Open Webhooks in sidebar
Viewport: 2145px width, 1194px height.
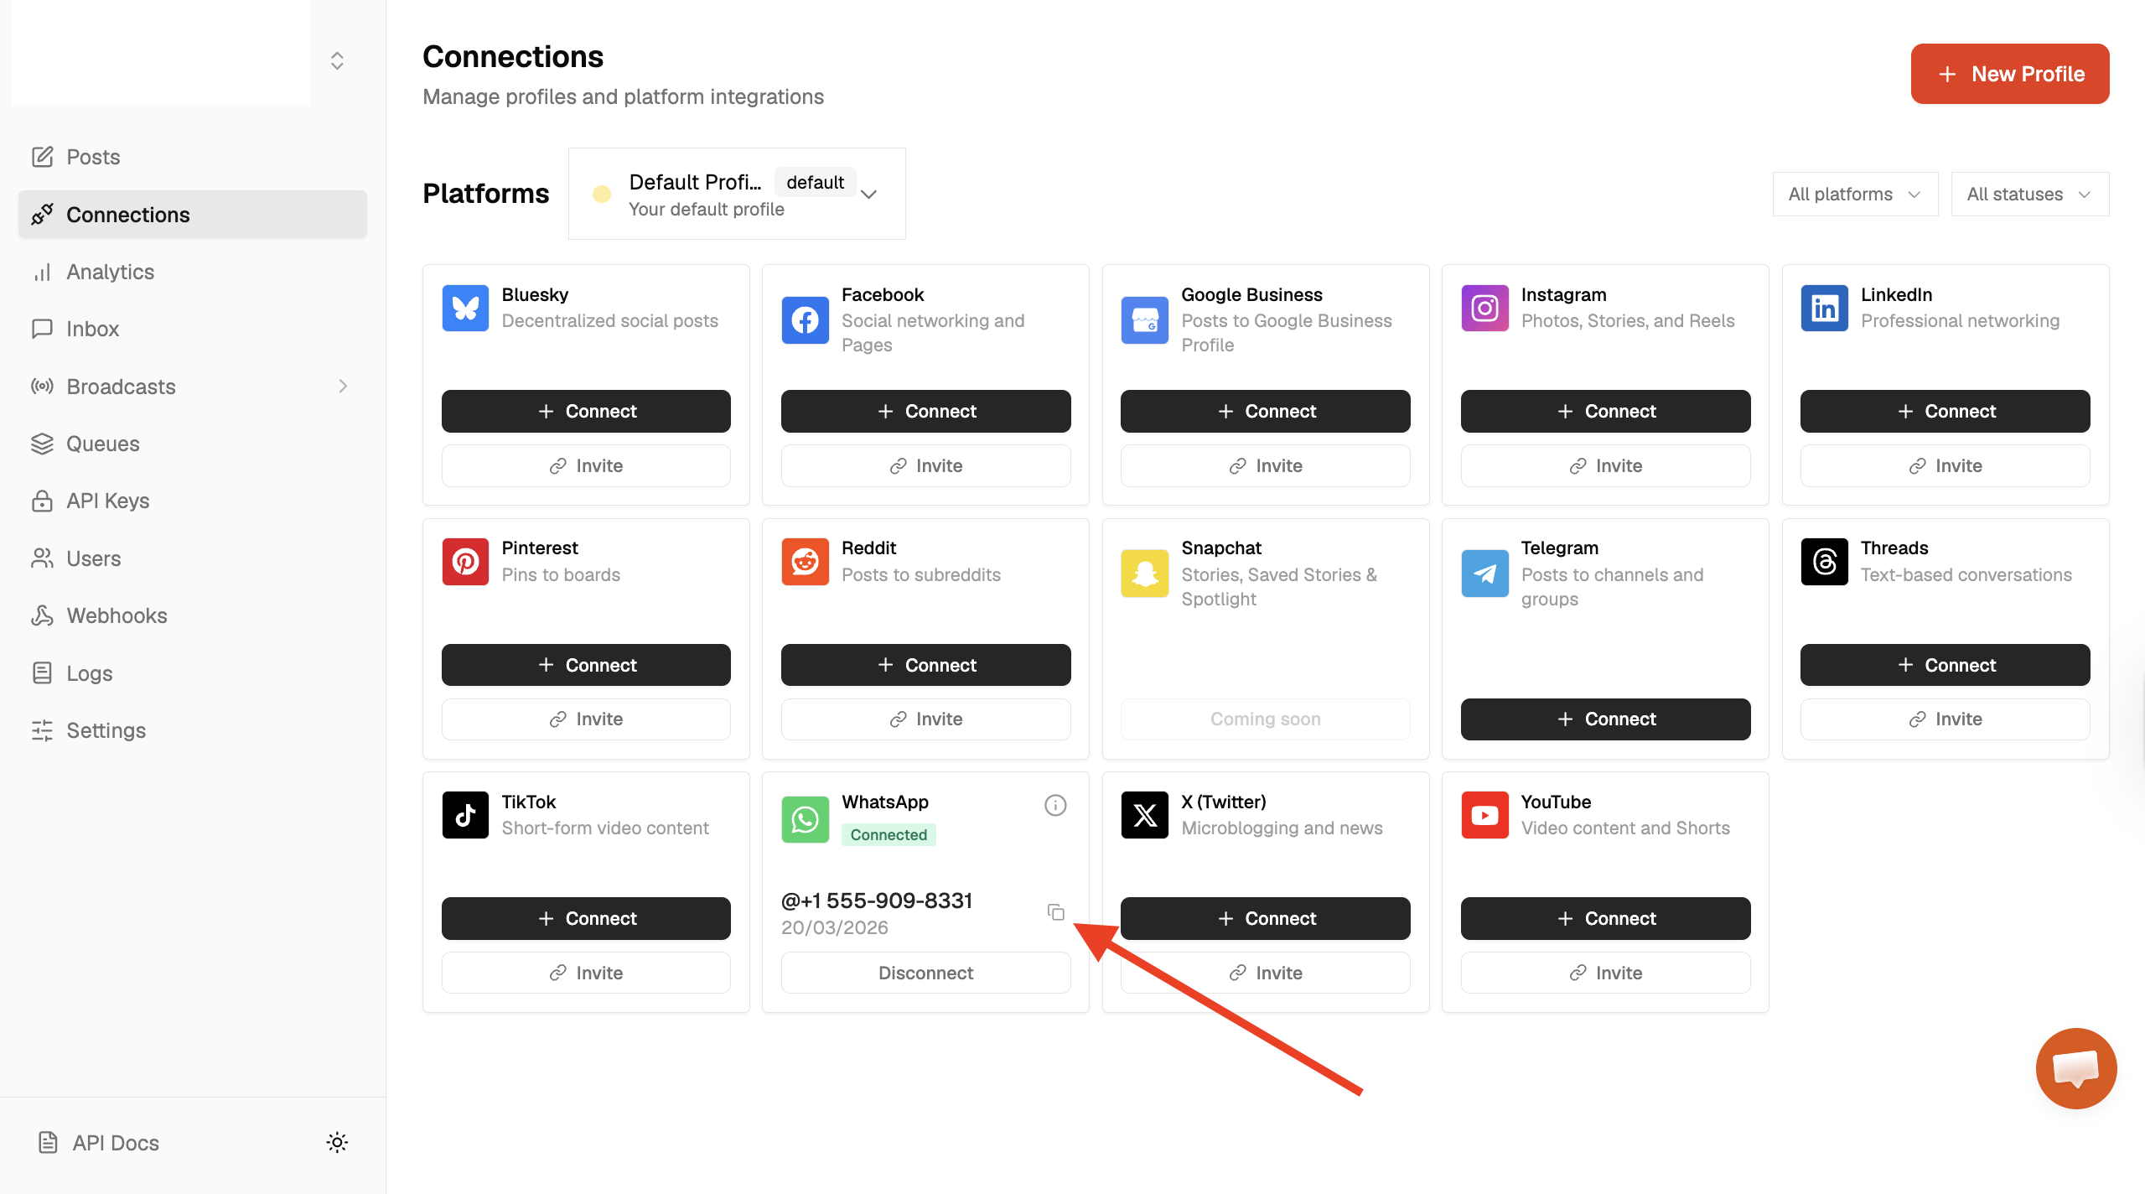(117, 615)
